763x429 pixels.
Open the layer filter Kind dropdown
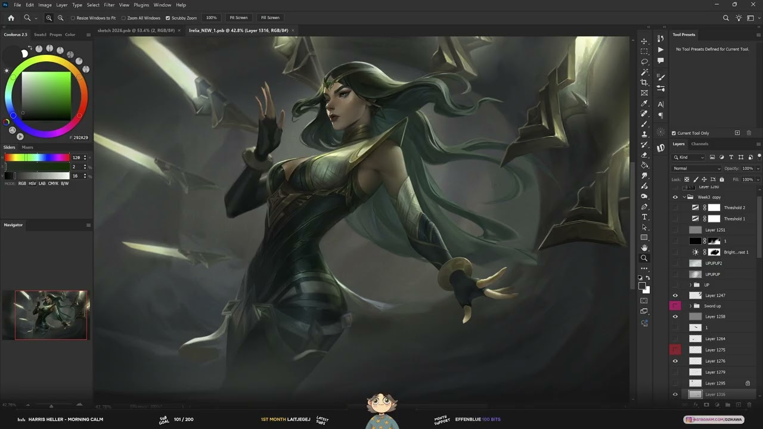pyautogui.click(x=688, y=157)
